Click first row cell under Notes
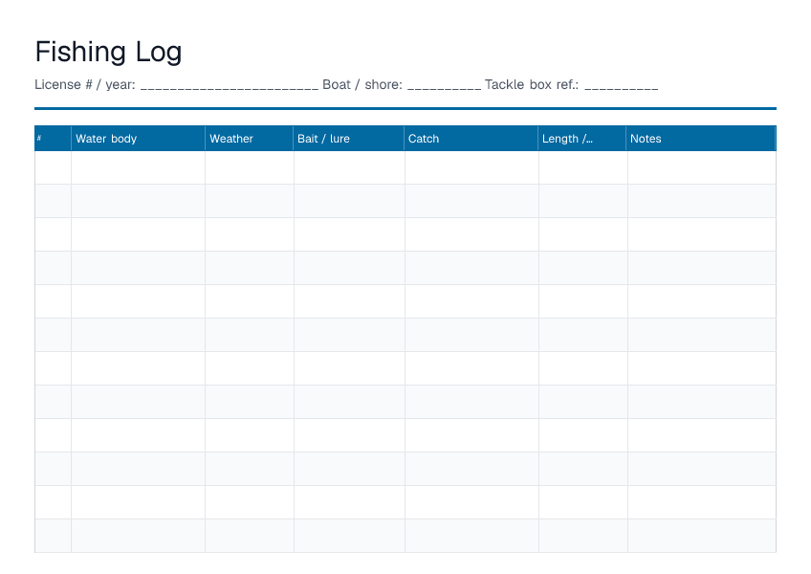Image resolution: width=811 pixels, height=574 pixels. pyautogui.click(x=702, y=167)
